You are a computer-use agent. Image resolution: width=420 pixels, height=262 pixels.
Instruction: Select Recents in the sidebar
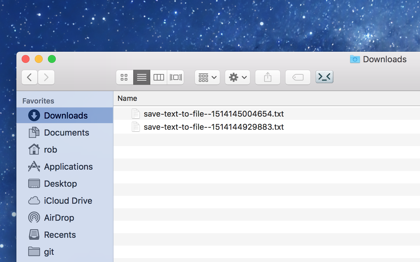[x=60, y=234]
